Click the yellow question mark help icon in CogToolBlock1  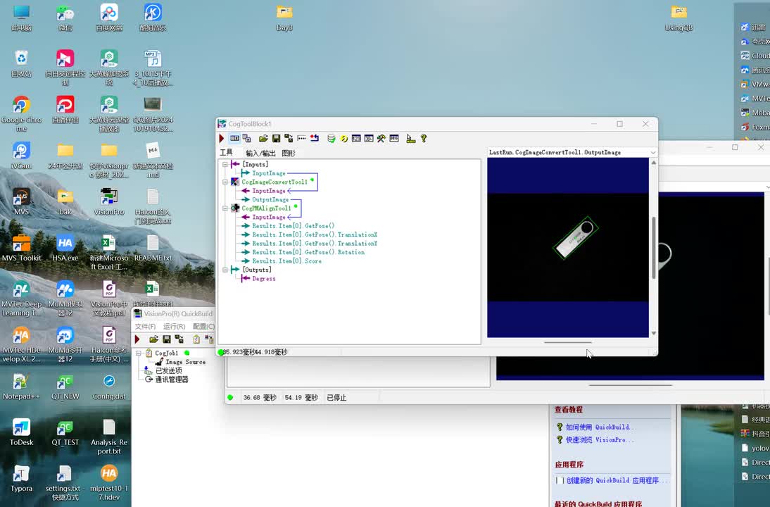pyautogui.click(x=424, y=139)
